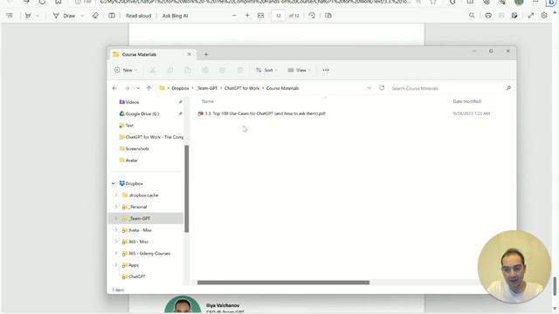This screenshot has width=559, height=314.
Task: Expand the _Team-GPT folder node
Action: click(116, 219)
